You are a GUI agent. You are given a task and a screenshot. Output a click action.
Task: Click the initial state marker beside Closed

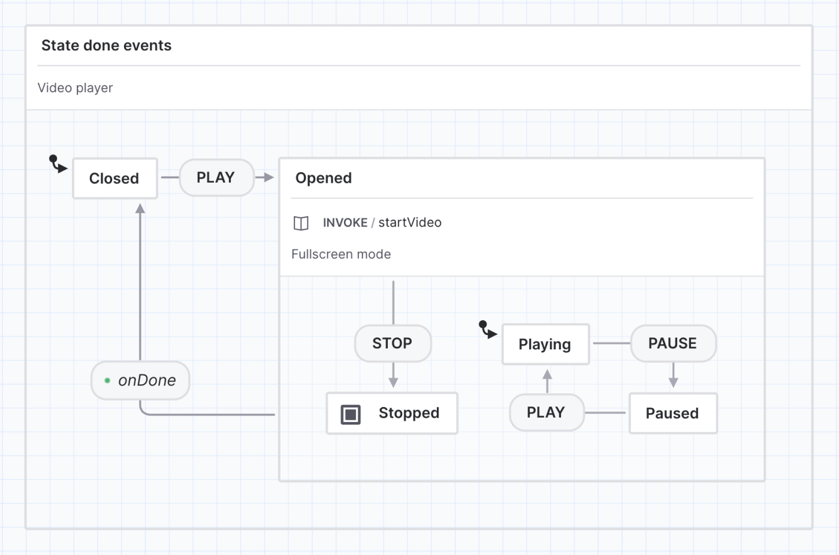click(58, 164)
